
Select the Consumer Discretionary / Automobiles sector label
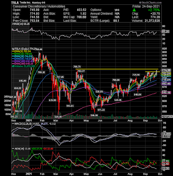pyautogui.click(x=39, y=7)
